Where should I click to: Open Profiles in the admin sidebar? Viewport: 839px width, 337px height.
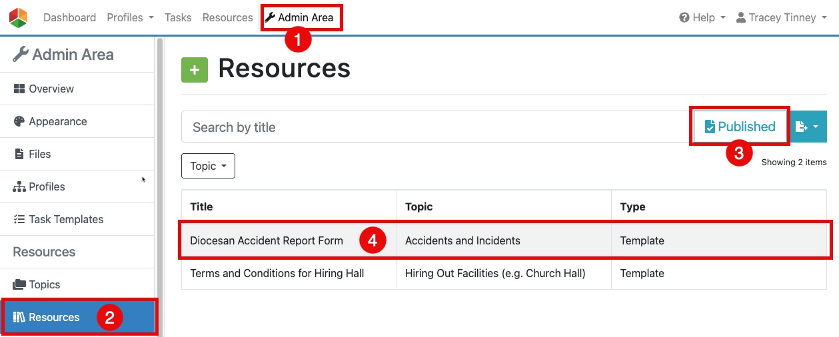point(47,186)
